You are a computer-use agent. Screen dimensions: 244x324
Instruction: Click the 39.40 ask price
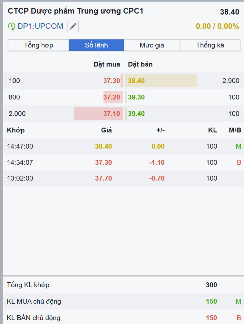136,114
